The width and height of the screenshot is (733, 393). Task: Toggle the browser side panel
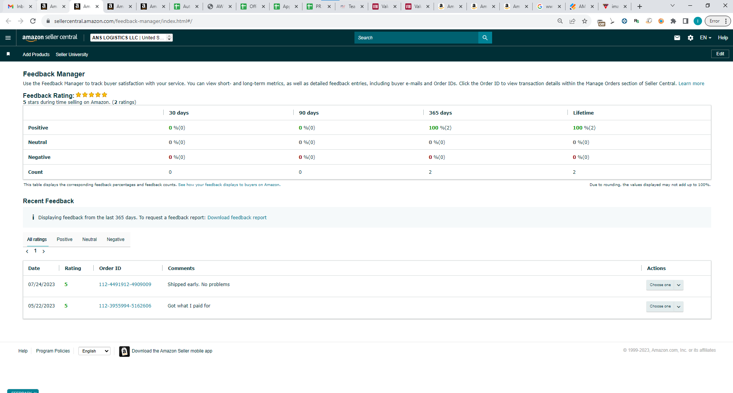coord(686,21)
